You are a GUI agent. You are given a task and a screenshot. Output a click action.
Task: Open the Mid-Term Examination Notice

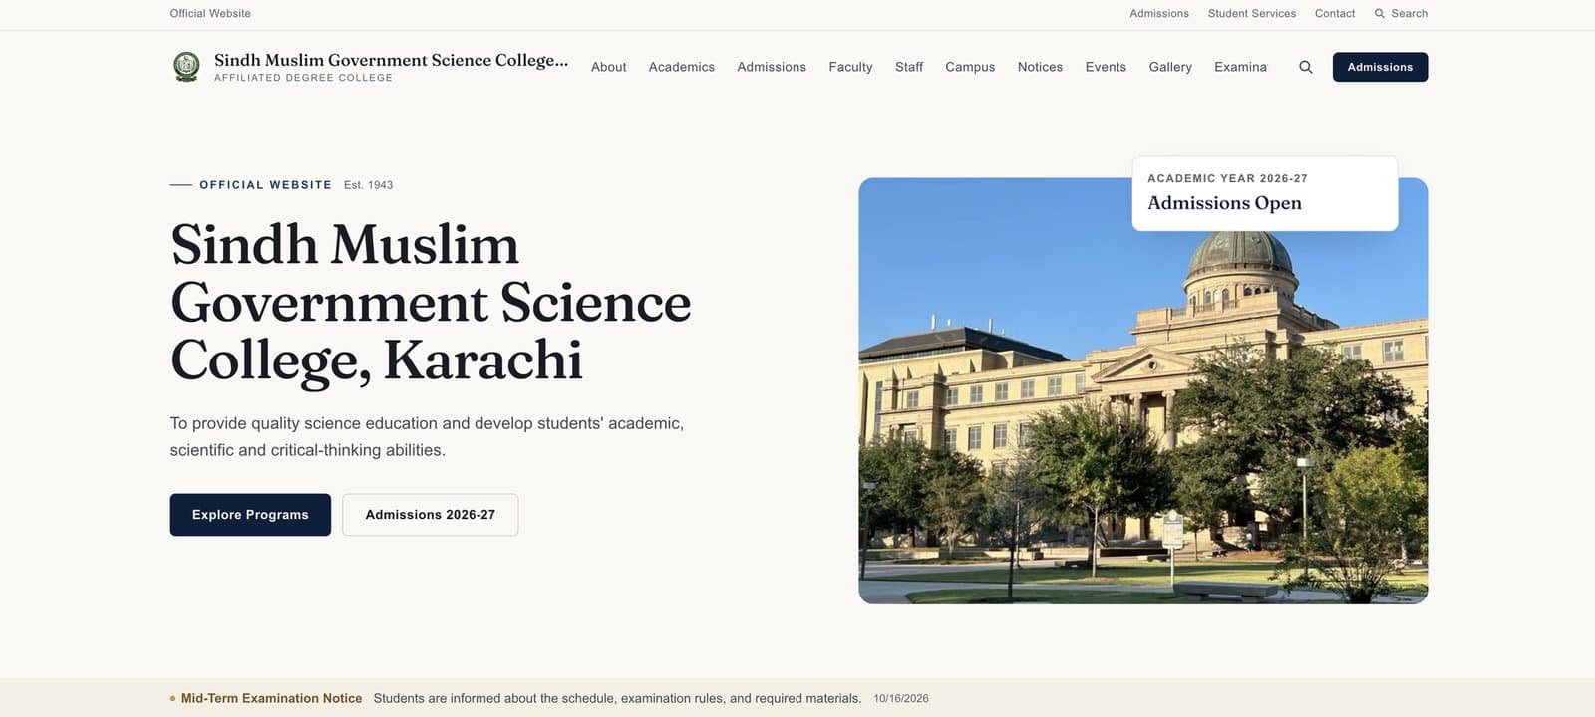[x=271, y=698]
